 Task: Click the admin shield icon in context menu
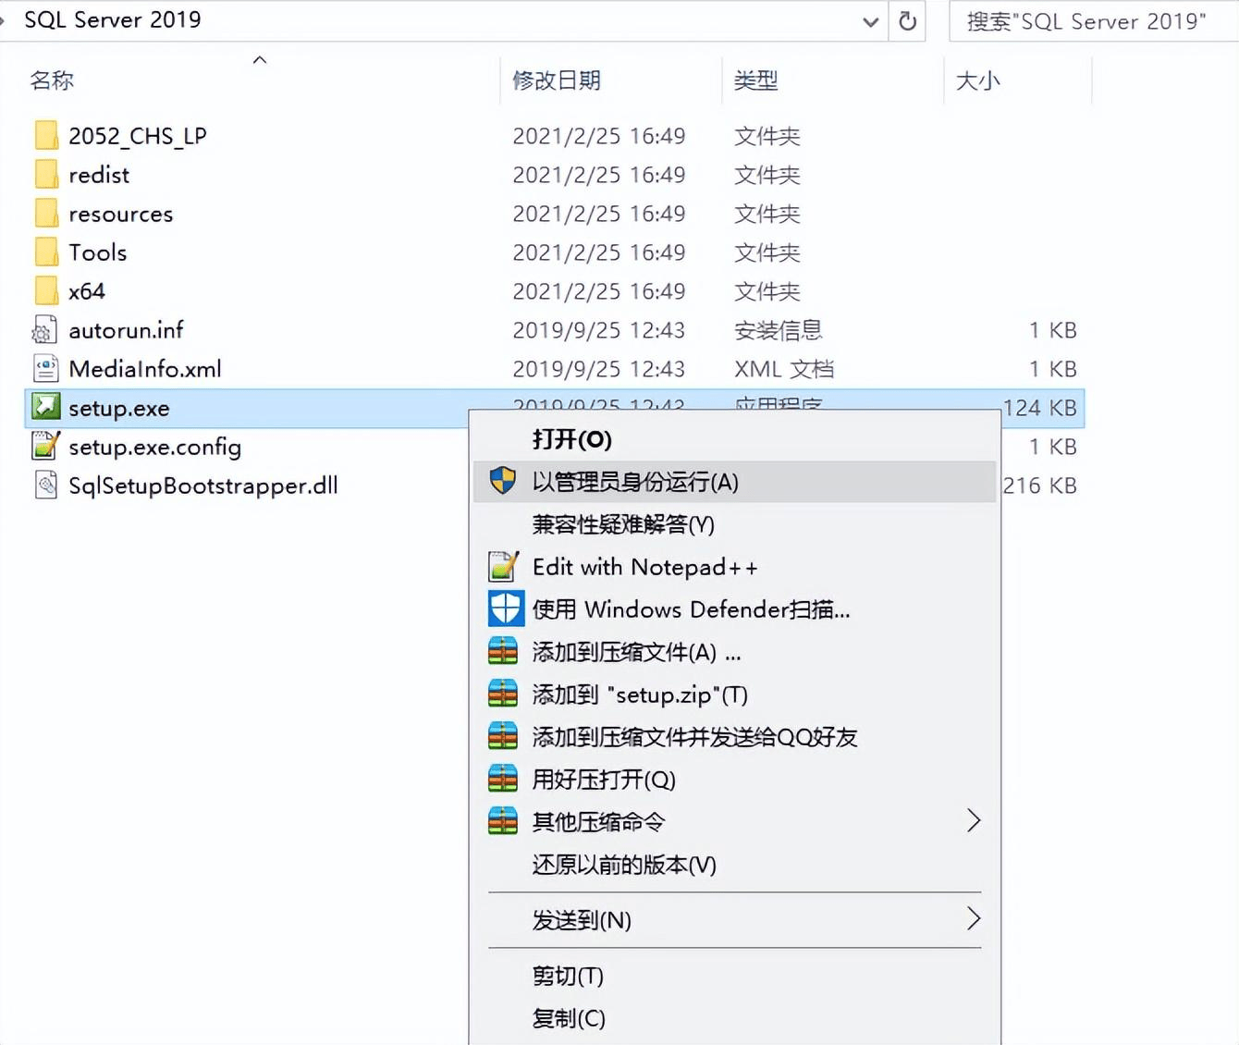tap(503, 481)
